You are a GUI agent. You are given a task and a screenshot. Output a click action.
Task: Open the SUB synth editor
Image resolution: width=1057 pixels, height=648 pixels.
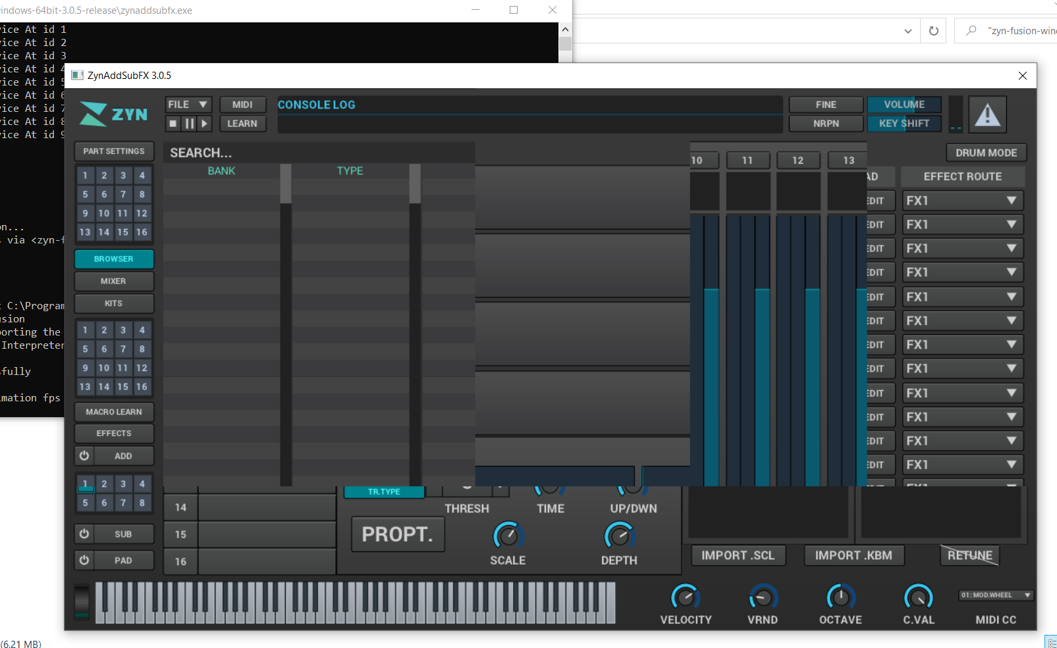124,534
